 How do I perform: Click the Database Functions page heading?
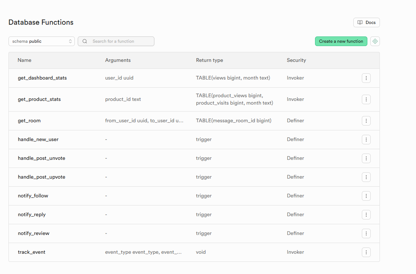[41, 22]
